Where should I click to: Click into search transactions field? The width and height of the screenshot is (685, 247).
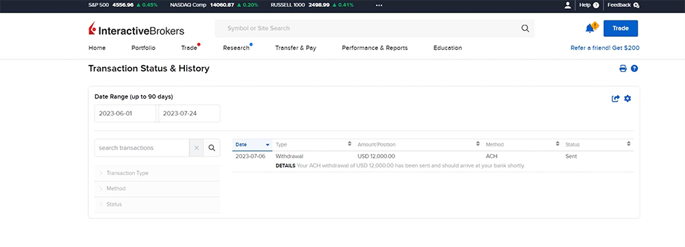click(x=142, y=148)
